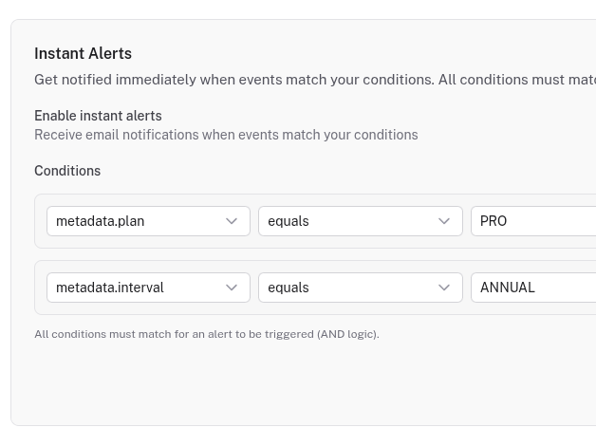Click chevron icon in metadata.plan selector

point(232,221)
